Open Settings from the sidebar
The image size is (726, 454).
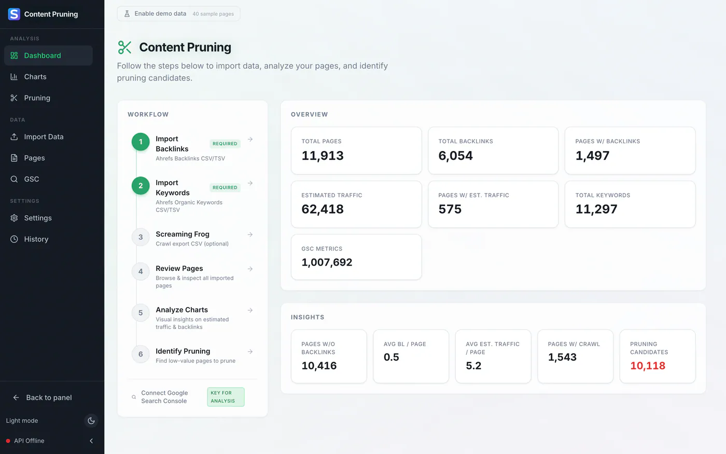[48, 218]
